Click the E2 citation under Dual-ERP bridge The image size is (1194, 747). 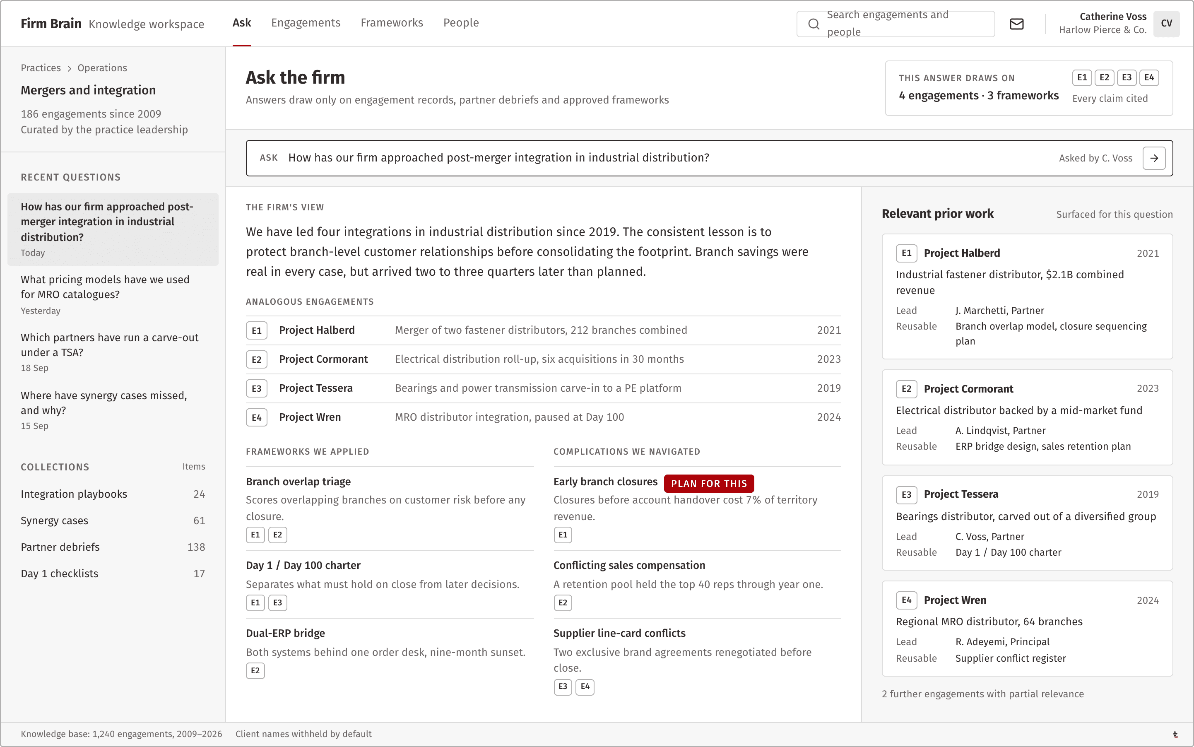tap(255, 670)
